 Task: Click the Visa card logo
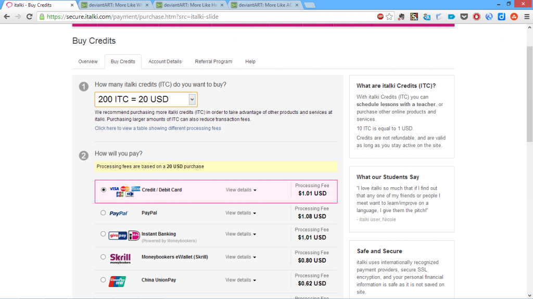coord(114,189)
